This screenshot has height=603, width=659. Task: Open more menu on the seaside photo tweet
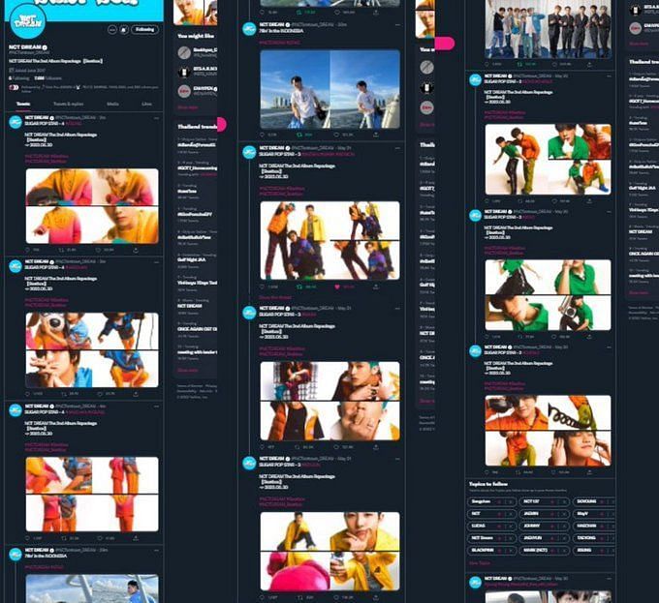(397, 25)
